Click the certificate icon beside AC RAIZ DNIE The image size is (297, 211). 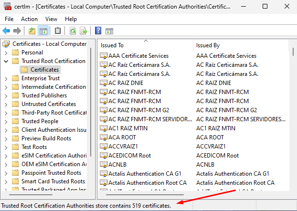coord(104,83)
